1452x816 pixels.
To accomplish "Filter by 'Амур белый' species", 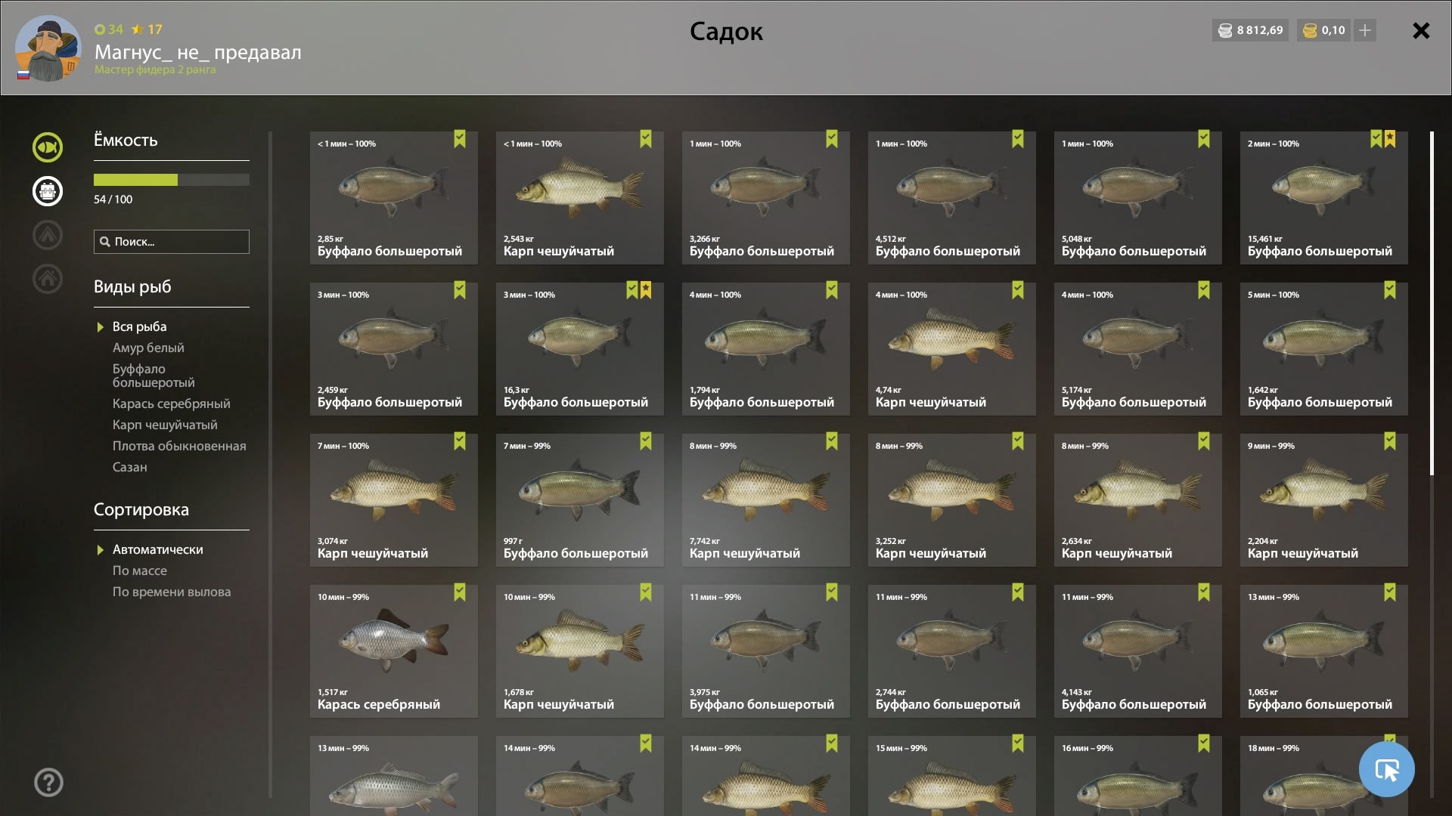I will pyautogui.click(x=148, y=348).
